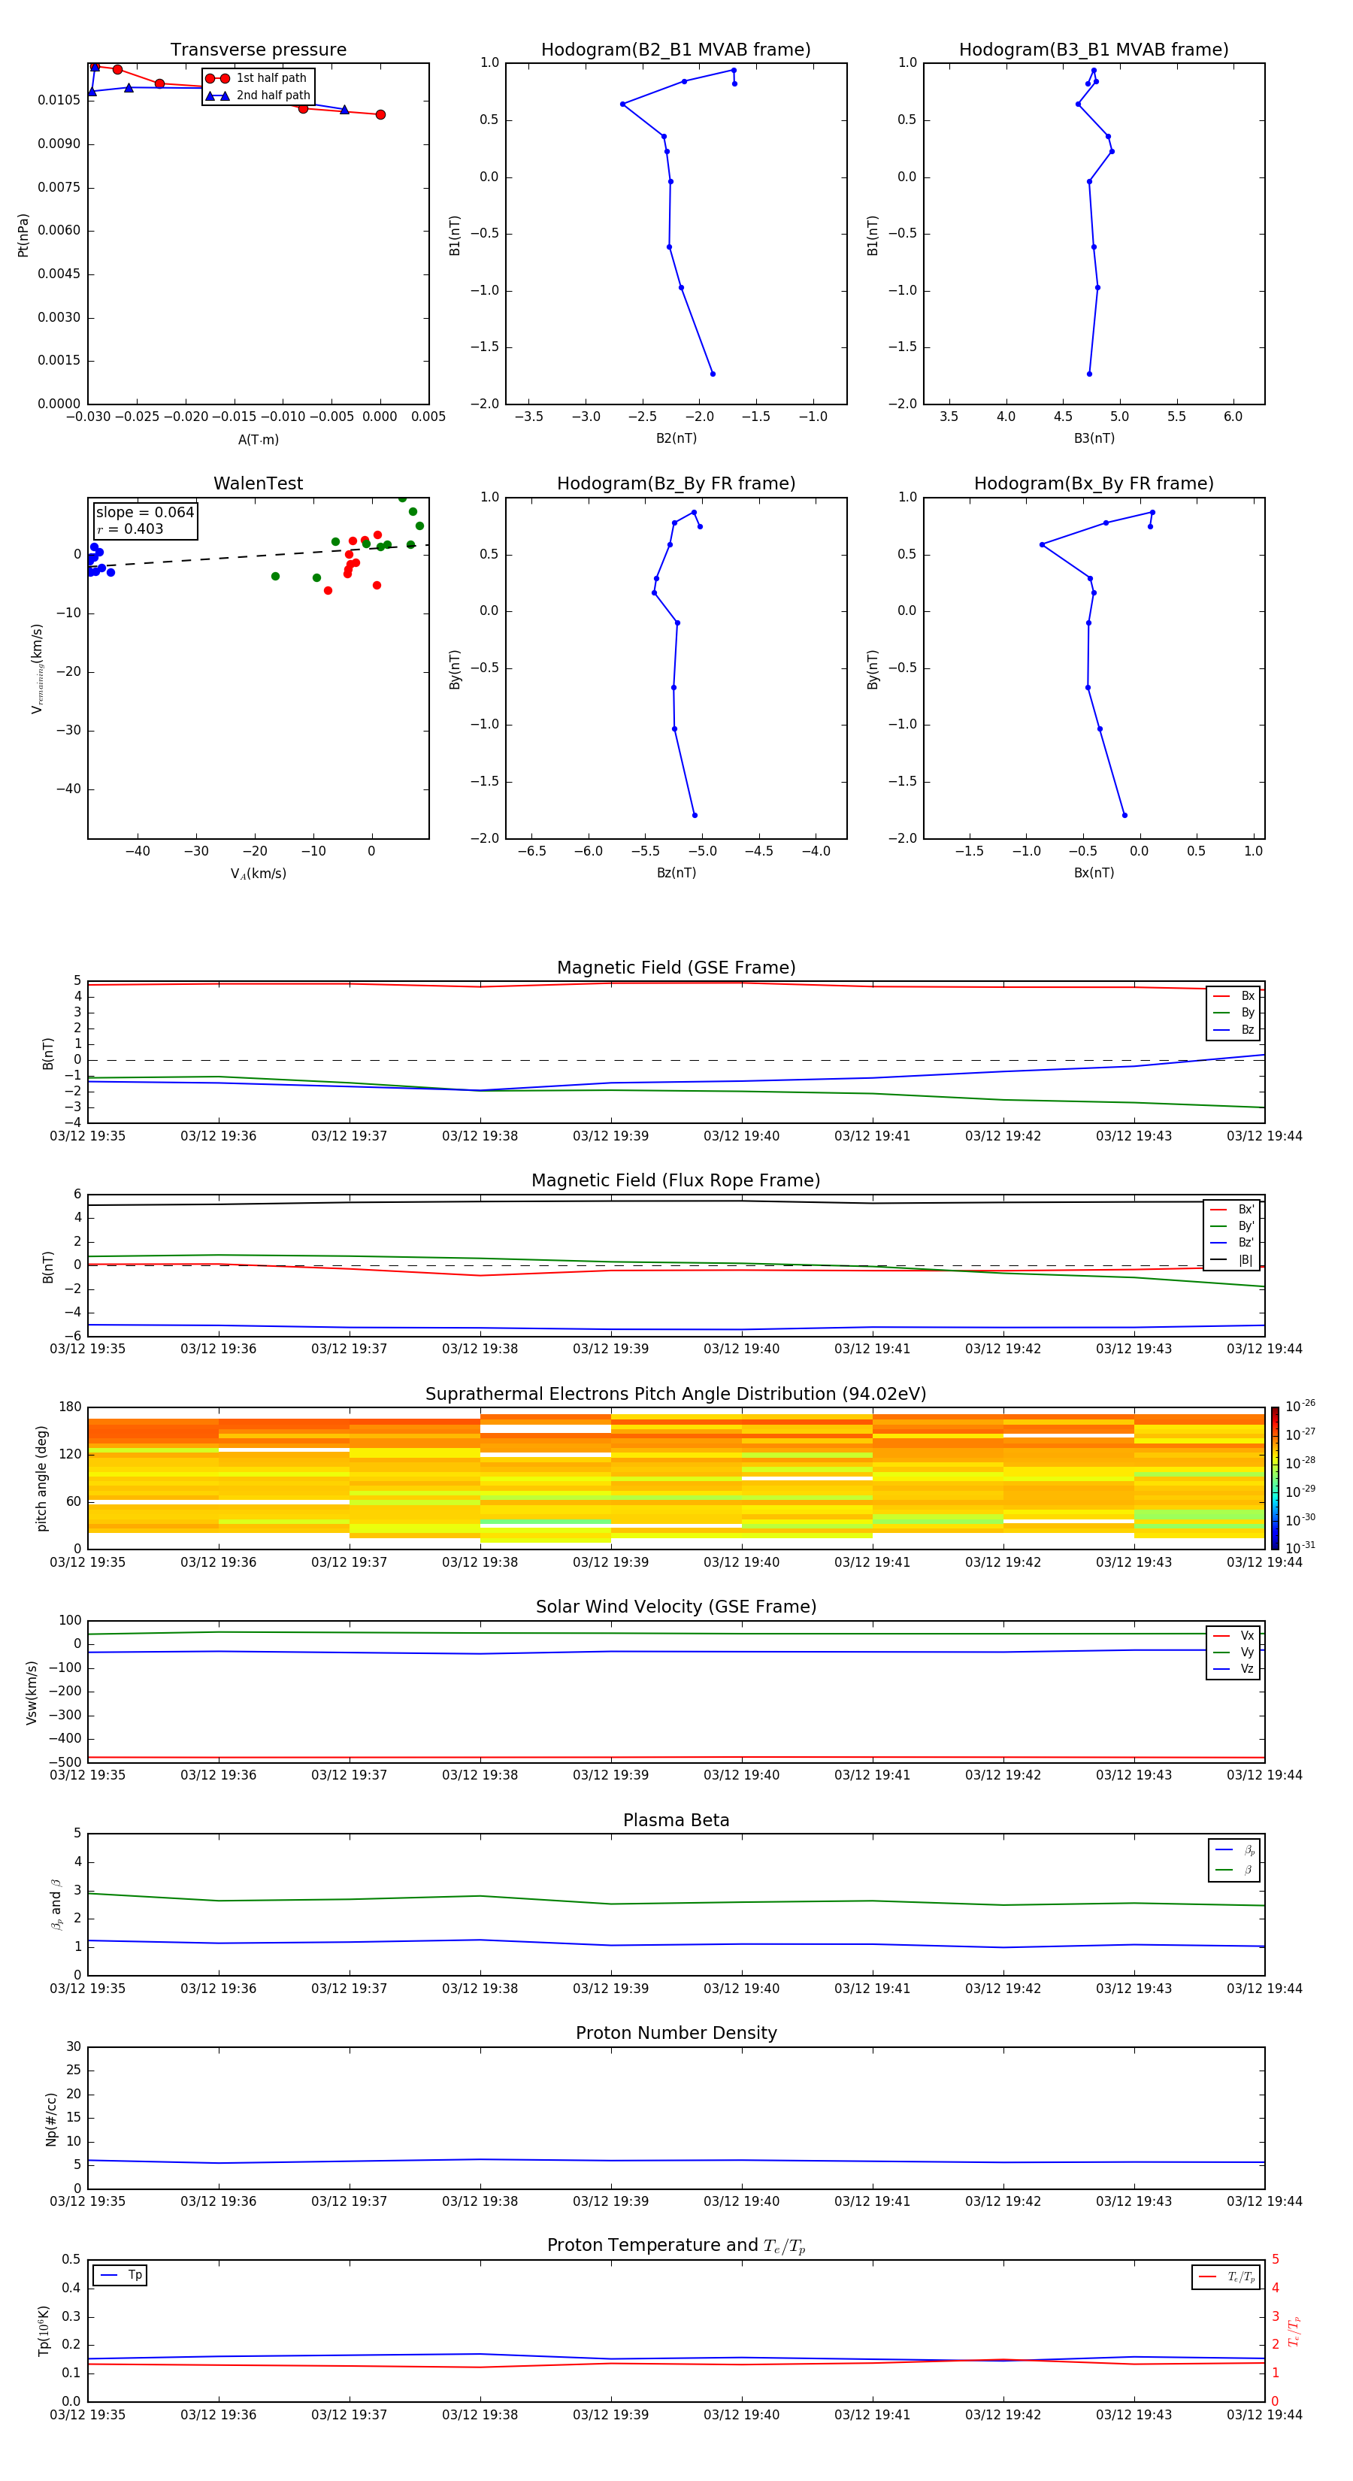Click the "WalenTest" plot title
Screen dimensions: 1353x2481
pos(258,483)
